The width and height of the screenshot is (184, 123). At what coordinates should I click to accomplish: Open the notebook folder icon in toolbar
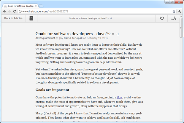pyautogui.click(x=31, y=18)
